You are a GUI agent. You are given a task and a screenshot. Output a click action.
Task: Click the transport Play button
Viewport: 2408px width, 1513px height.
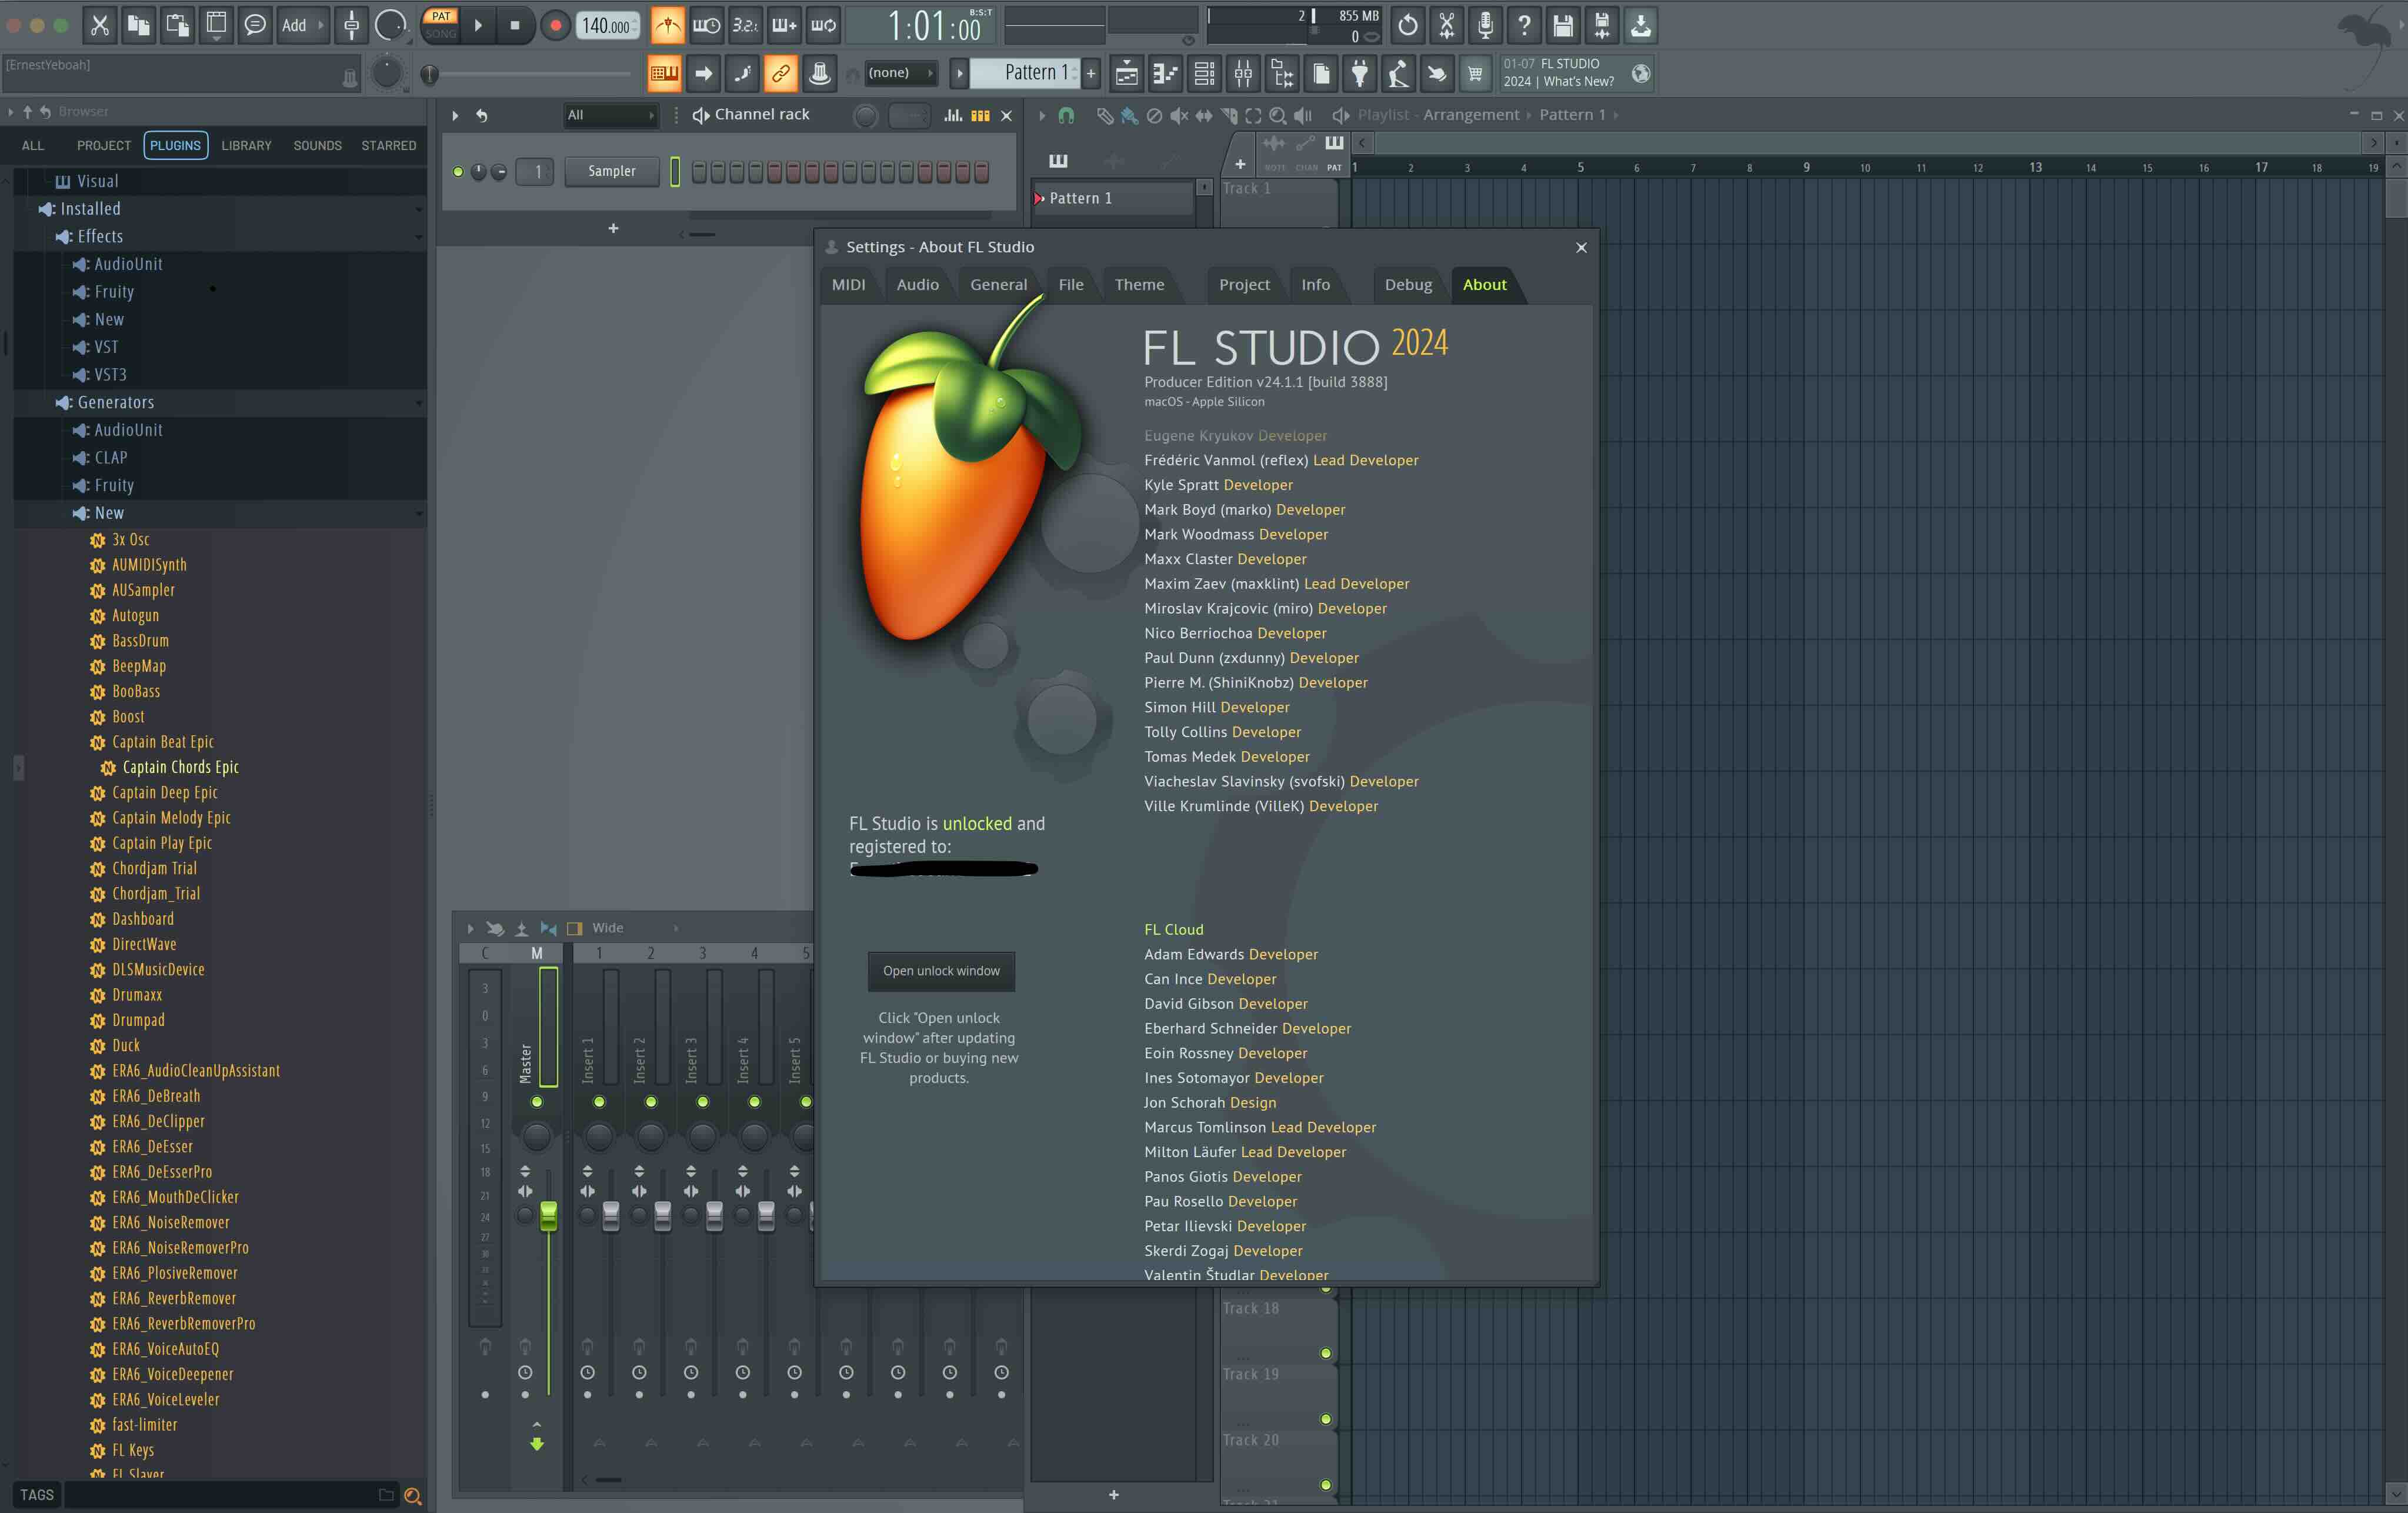(x=478, y=25)
